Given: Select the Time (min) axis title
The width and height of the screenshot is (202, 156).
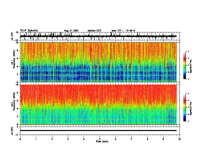Looking at the screenshot, I should click(x=102, y=141).
